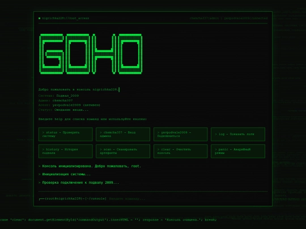Click the chemcha337 – Вход админа button
306x229 pixels.
coord(123,134)
